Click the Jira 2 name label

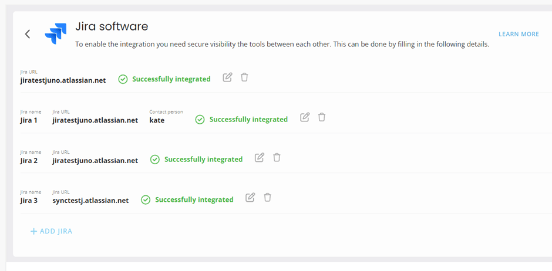coord(29,161)
